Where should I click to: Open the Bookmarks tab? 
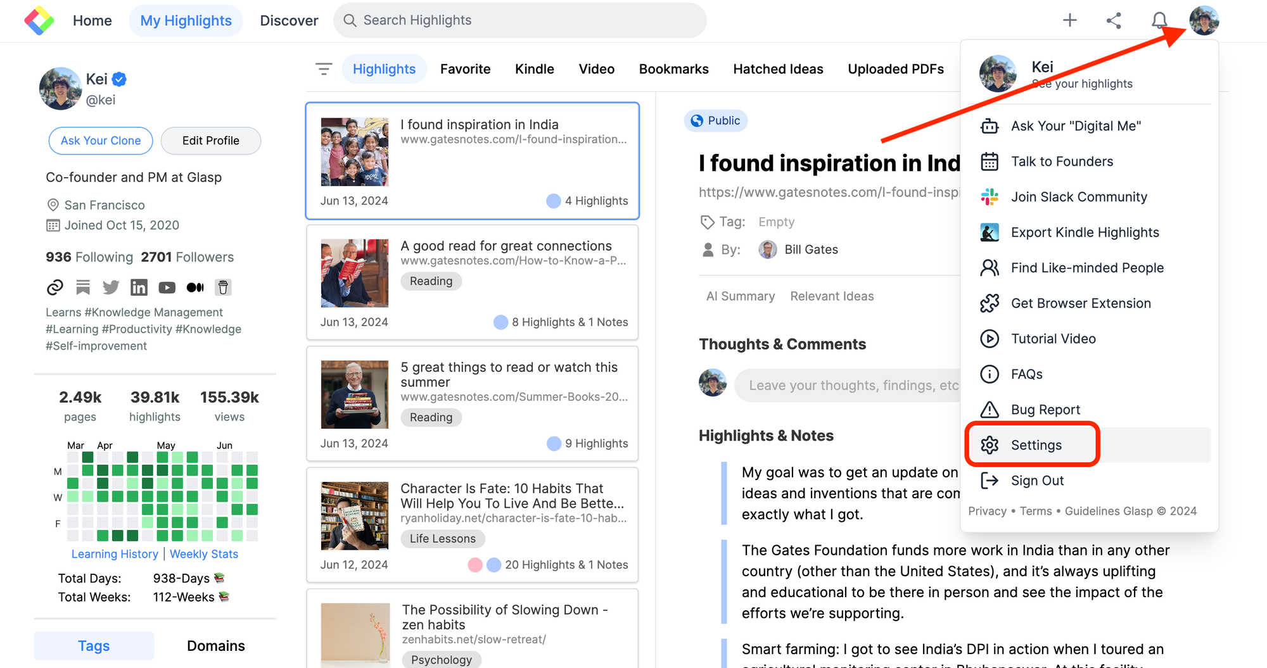pyautogui.click(x=674, y=69)
